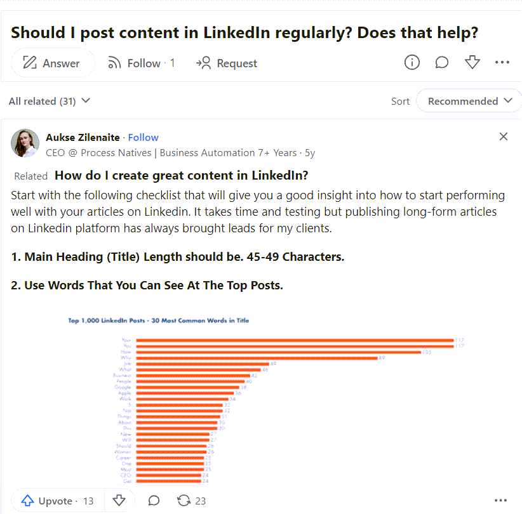
Task: Open the Recommended sort dropdown
Action: coord(464,100)
